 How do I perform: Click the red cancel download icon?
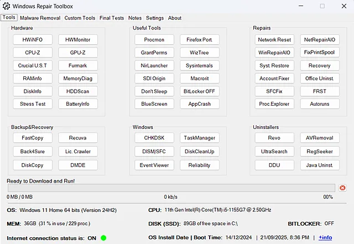click(342, 188)
